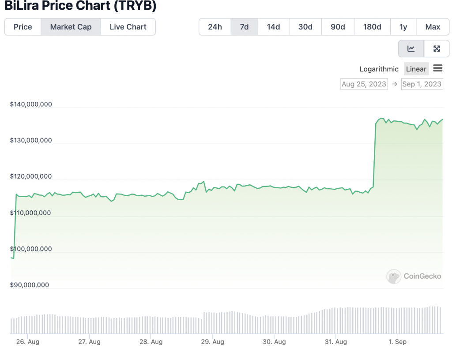The height and width of the screenshot is (351, 452).
Task: Edit end date Sep 1, 2023
Action: [422, 84]
